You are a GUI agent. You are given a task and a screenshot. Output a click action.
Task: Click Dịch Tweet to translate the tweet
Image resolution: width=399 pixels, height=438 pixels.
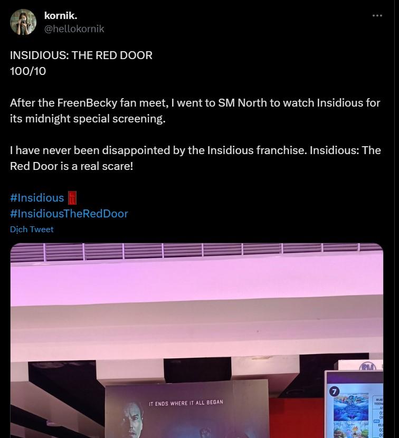point(32,230)
